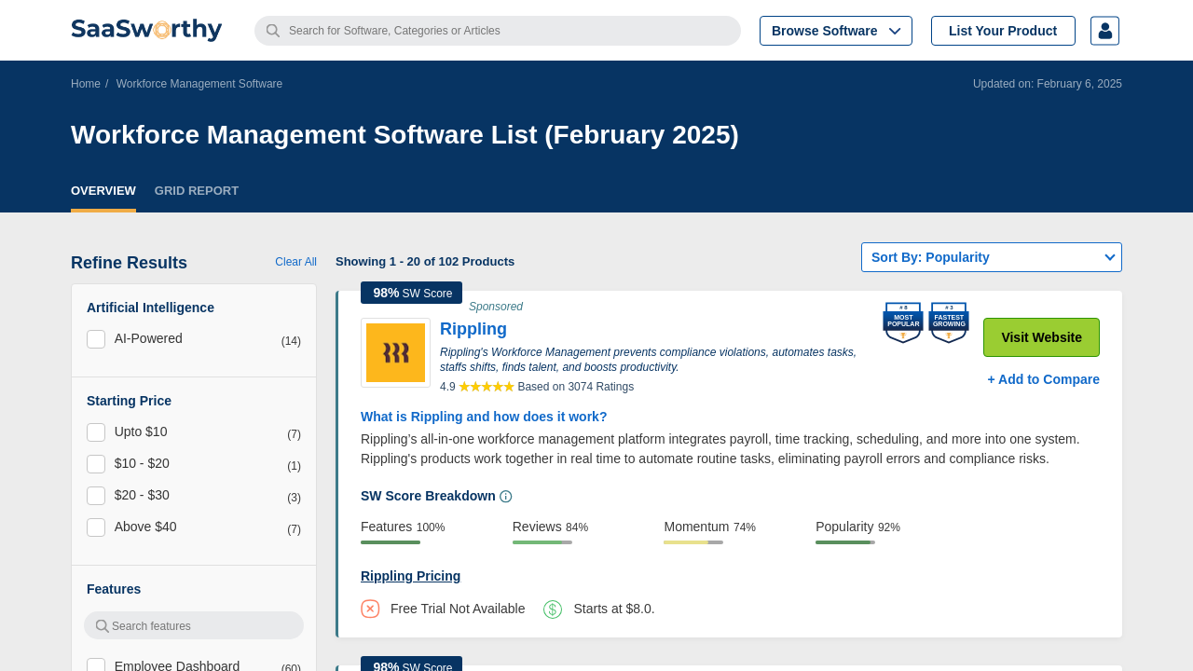Click the free trial not available icon
Viewport: 1193px width, 671px height.
coord(370,609)
